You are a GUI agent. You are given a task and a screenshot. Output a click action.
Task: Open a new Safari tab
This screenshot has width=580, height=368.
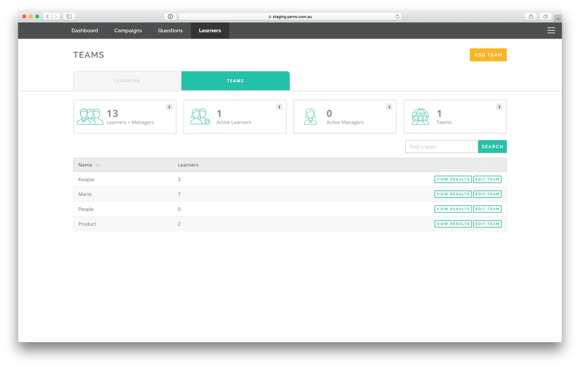point(558,19)
